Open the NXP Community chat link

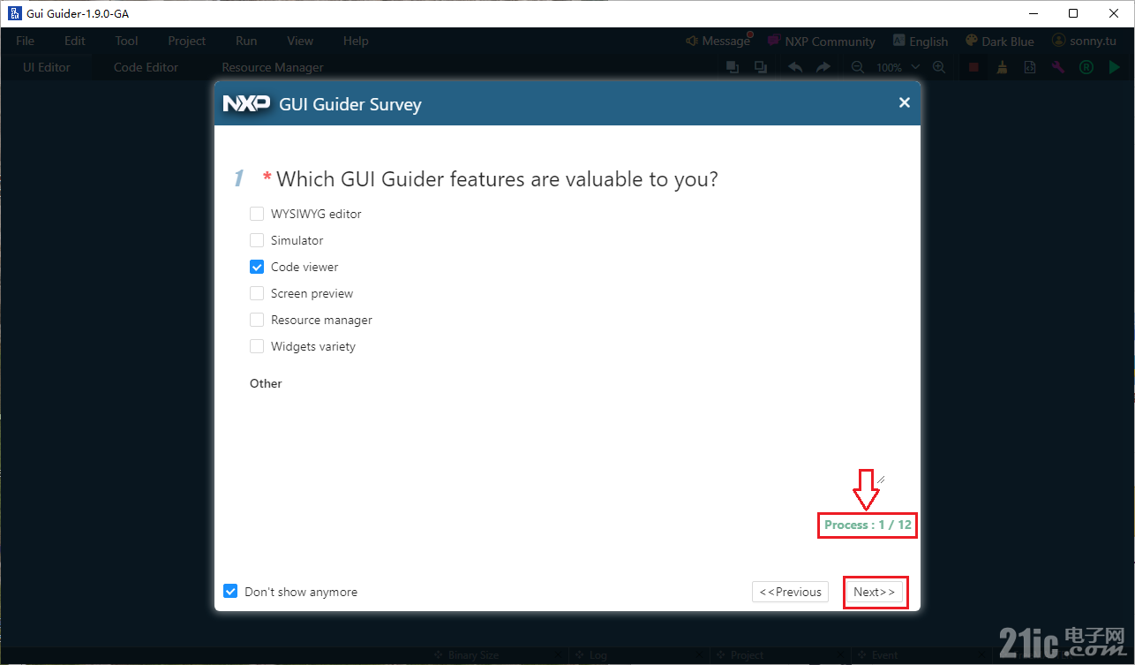click(821, 42)
